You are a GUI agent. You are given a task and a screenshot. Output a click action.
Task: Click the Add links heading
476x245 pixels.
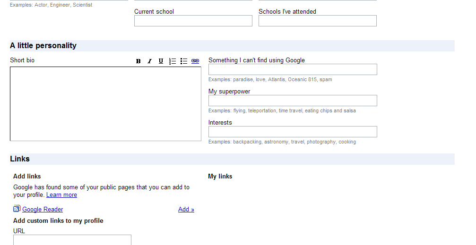click(x=27, y=176)
